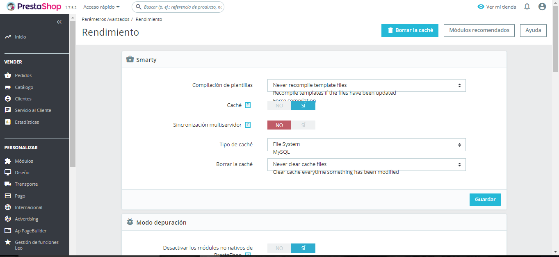Click the Inicio trend icon
This screenshot has height=257, width=559.
tap(7, 37)
